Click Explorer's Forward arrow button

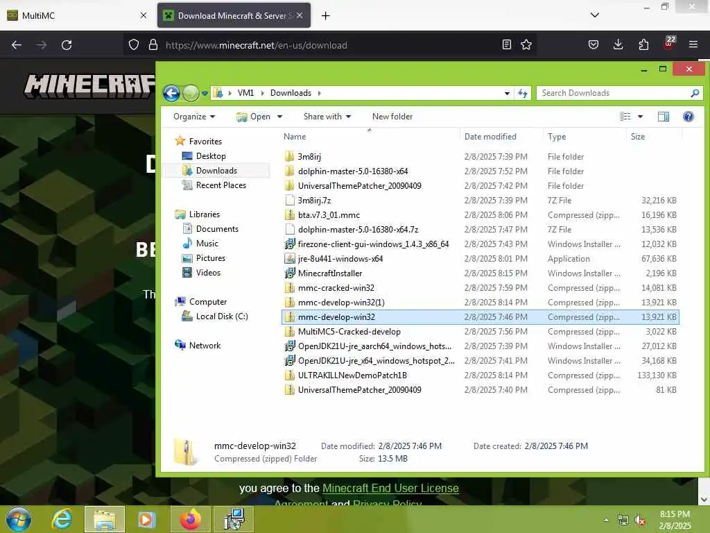point(191,94)
